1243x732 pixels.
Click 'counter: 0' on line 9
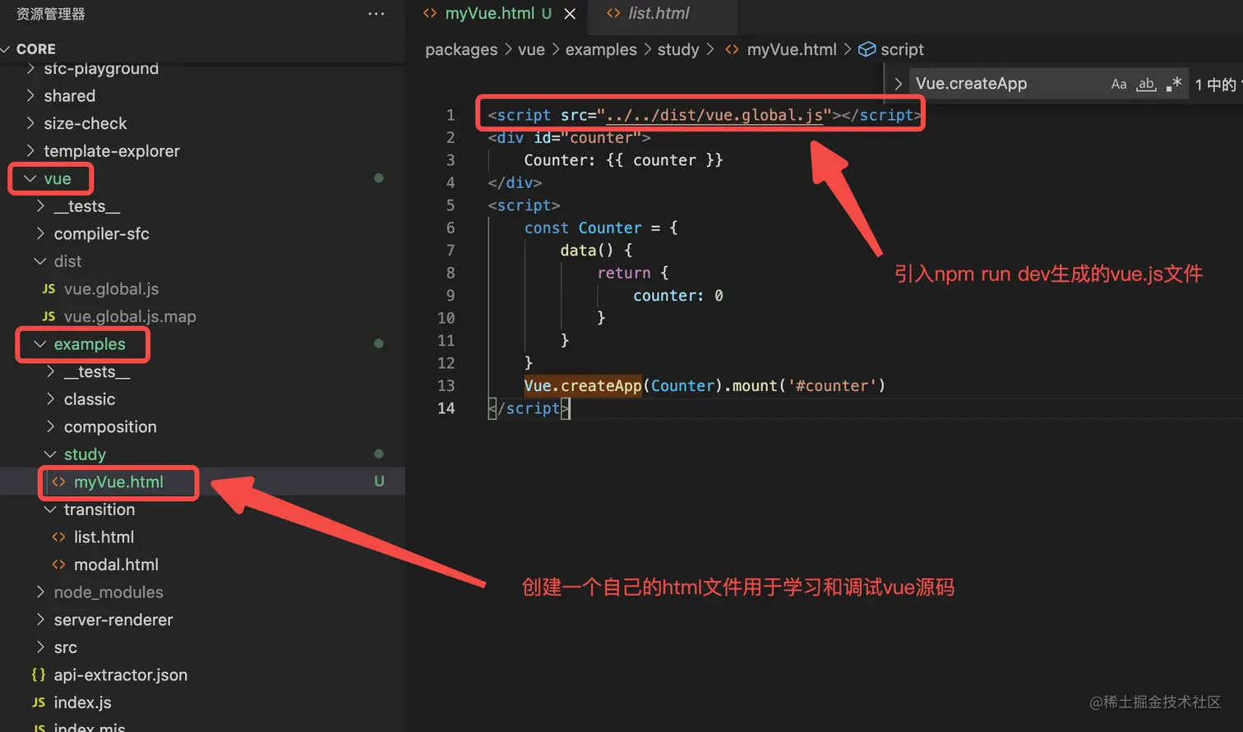click(x=678, y=296)
